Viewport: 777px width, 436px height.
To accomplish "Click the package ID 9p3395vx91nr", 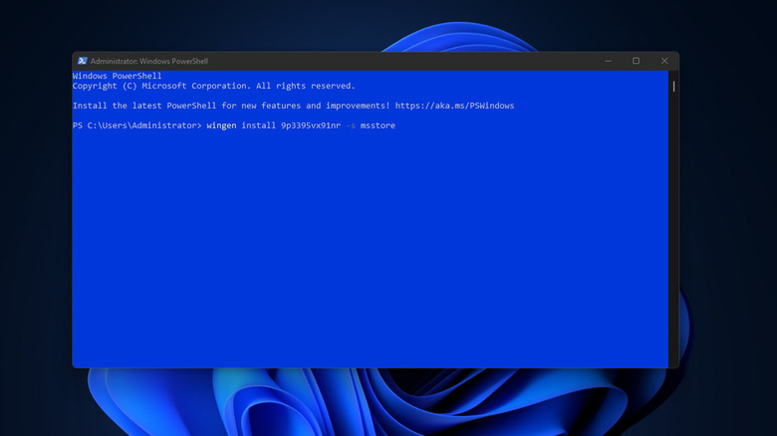I will tap(310, 125).
